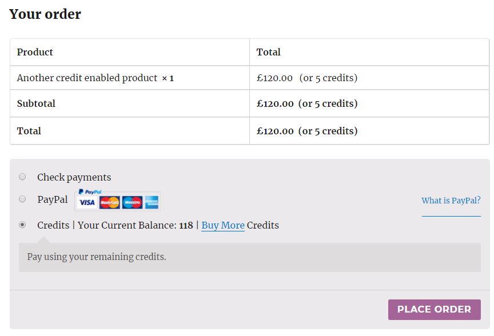Click the Maestro card icon
This screenshot has height=336, width=494.
tap(132, 202)
